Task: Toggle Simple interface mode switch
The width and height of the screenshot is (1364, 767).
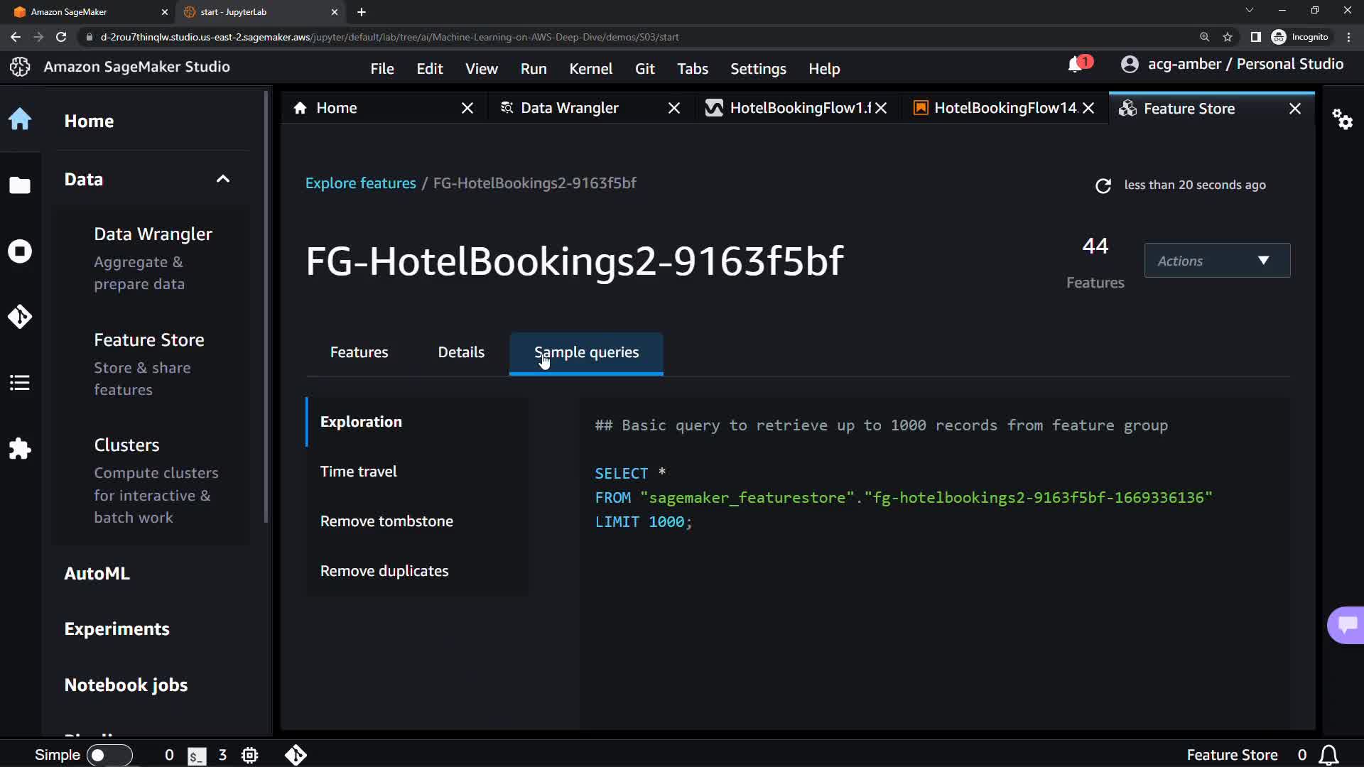Action: 109,755
